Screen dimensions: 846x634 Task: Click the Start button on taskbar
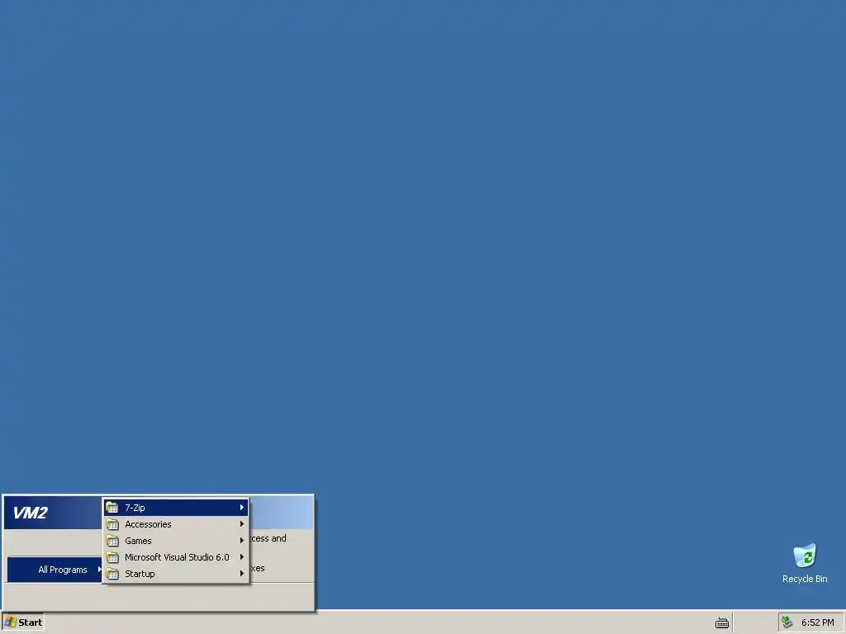(x=22, y=622)
